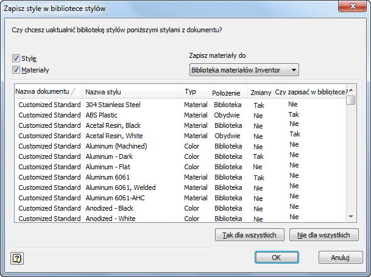The height and width of the screenshot is (277, 371).
Task: Change save setting for Acetal Resin, White
Action: click(x=295, y=134)
